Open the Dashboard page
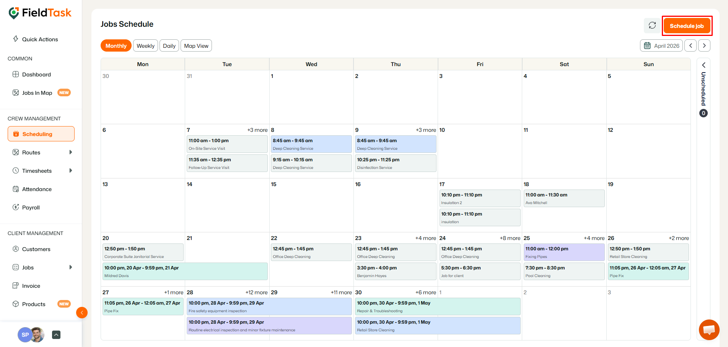The height and width of the screenshot is (347, 728). (x=36, y=75)
